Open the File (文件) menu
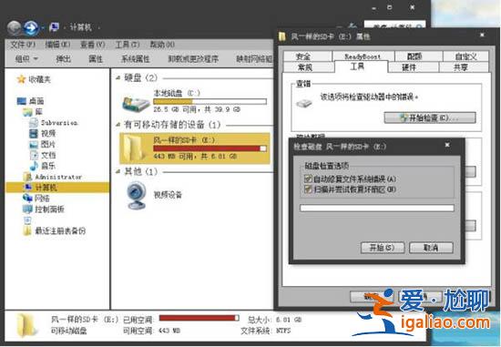Image resolution: width=501 pixels, height=347 pixels. tap(23, 45)
